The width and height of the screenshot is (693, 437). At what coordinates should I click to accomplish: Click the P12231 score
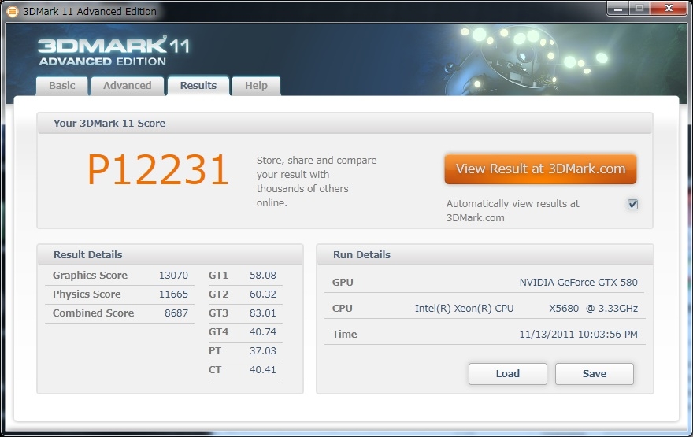(157, 169)
